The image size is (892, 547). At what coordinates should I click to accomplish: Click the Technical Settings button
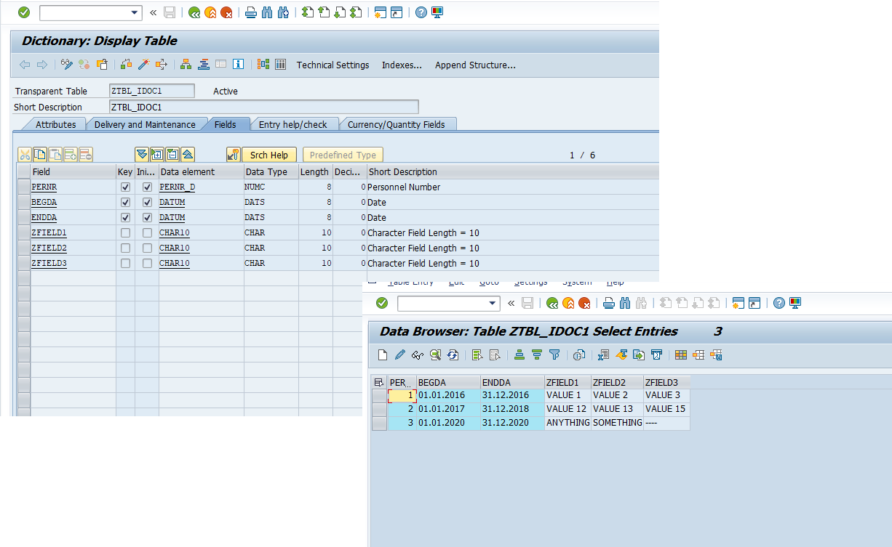pyautogui.click(x=333, y=65)
